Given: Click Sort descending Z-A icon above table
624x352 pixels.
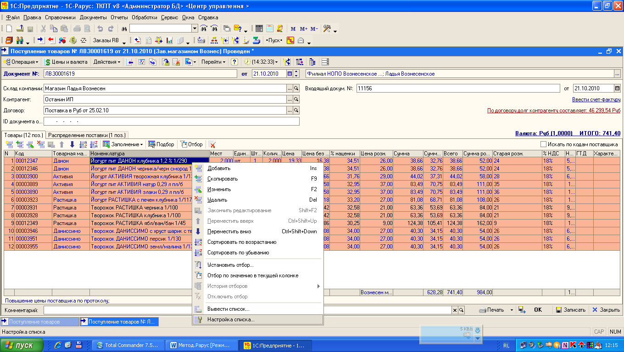Looking at the screenshot, I should pyautogui.click(x=93, y=144).
